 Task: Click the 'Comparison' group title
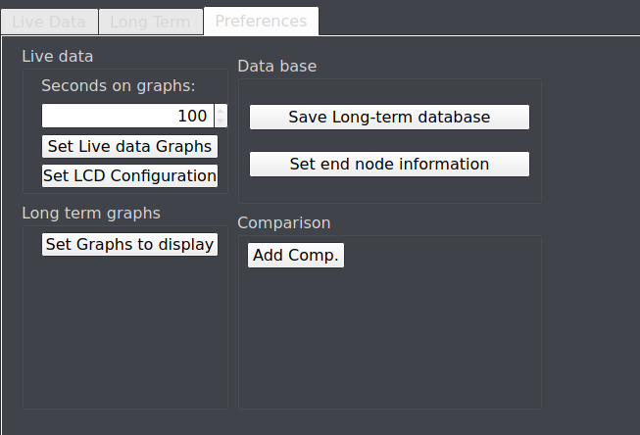coord(284,223)
